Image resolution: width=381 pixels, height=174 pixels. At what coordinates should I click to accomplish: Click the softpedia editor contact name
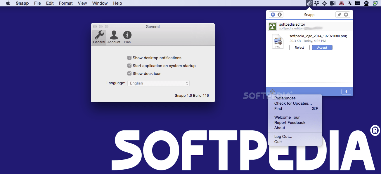pyautogui.click(x=292, y=24)
